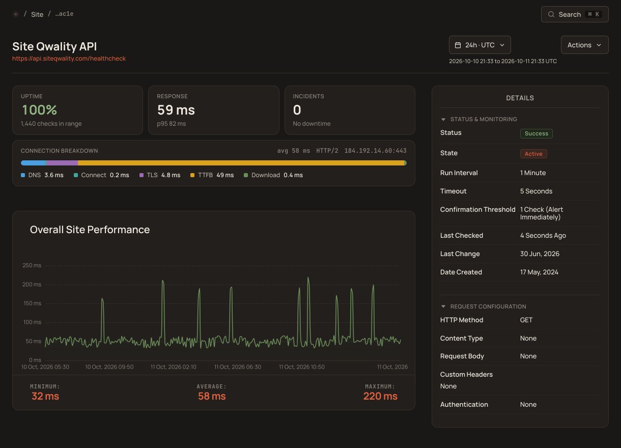This screenshot has height=448, width=621.
Task: Click the Maximum 220 ms value
Action: [380, 396]
